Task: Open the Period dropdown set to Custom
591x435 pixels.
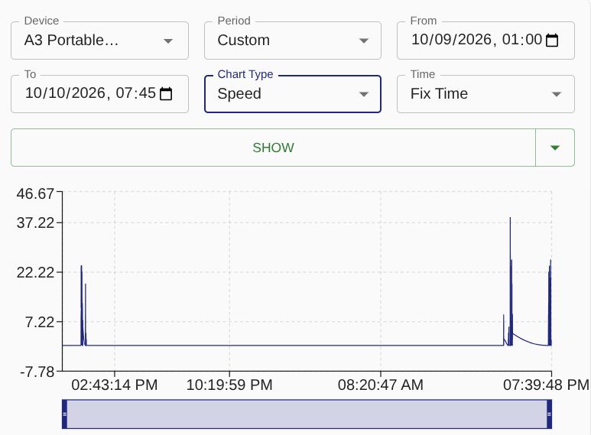Action: pyautogui.click(x=293, y=41)
